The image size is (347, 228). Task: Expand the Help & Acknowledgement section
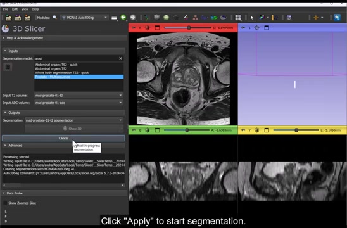coord(63,38)
